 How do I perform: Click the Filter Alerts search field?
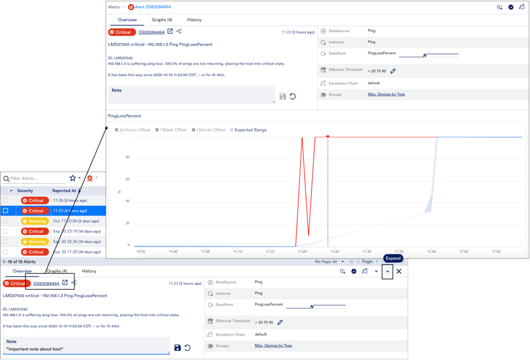(37, 178)
